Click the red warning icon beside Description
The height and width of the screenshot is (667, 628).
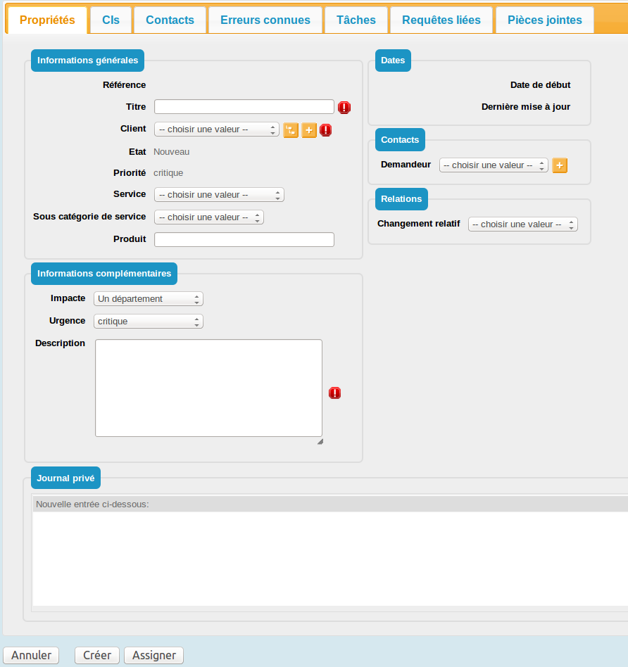pos(335,393)
